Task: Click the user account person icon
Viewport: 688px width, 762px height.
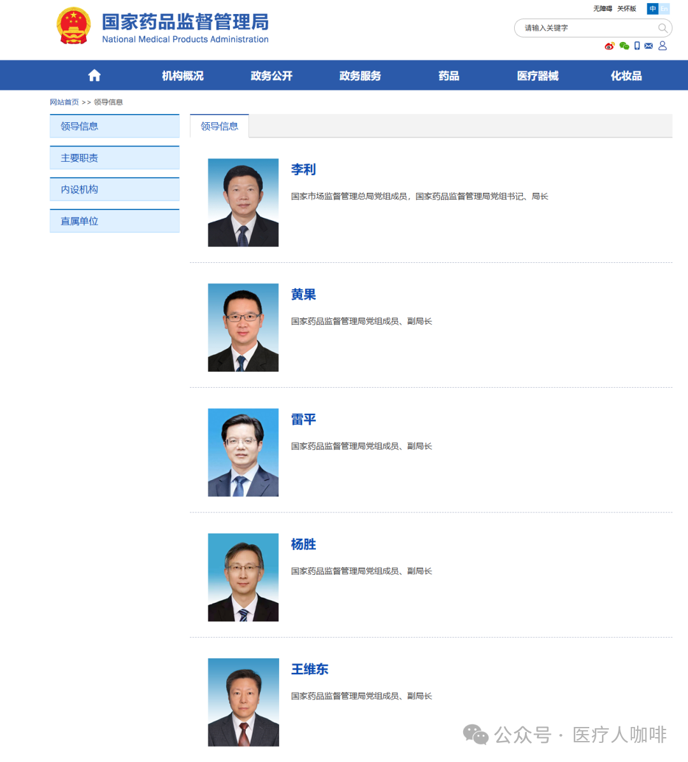Action: point(663,46)
